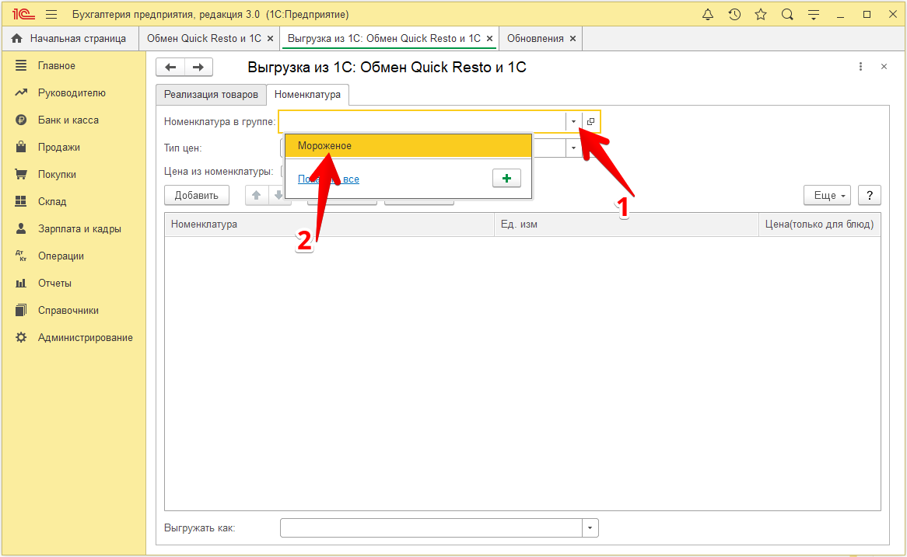Switch to the Обмен Quick Resto и 1С tab
Screen dimensions: 907x557
pos(204,39)
